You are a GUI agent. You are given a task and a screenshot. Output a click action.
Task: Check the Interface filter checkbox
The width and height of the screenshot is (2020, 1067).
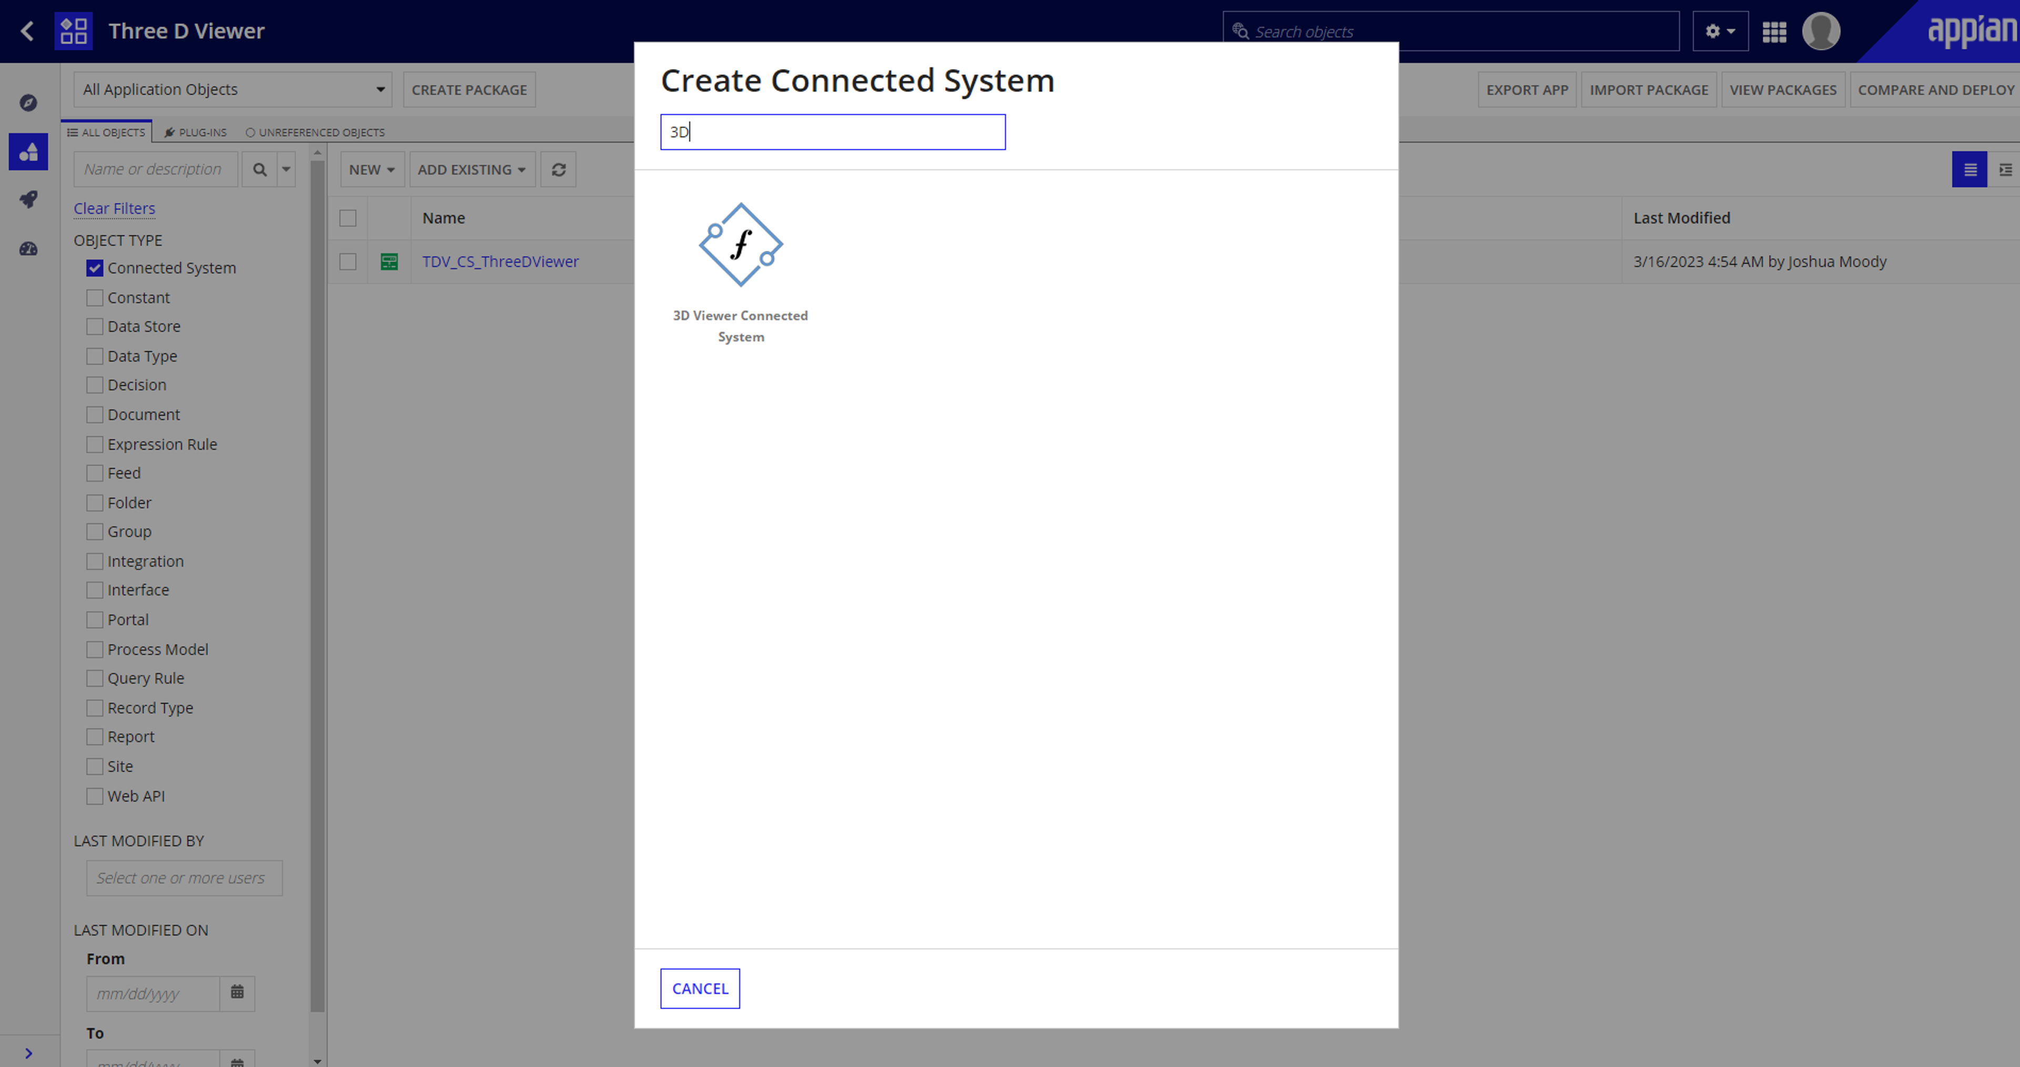coord(95,591)
